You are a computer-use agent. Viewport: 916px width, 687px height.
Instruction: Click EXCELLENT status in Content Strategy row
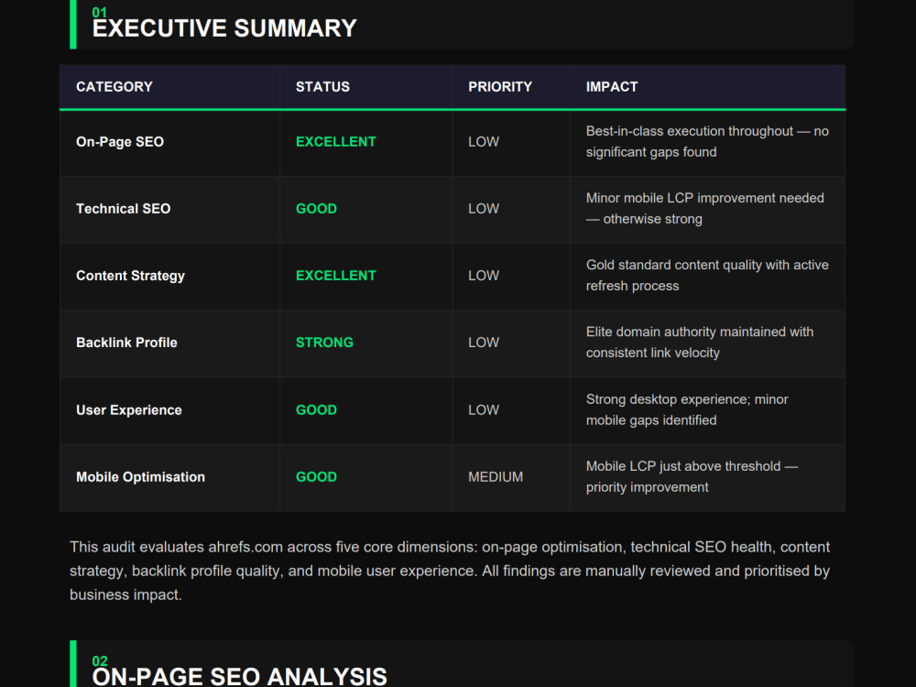tap(336, 276)
